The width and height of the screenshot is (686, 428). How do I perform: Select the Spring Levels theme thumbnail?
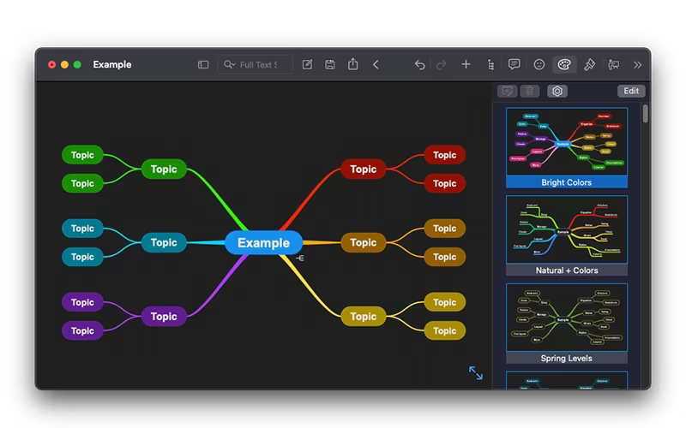(567, 324)
